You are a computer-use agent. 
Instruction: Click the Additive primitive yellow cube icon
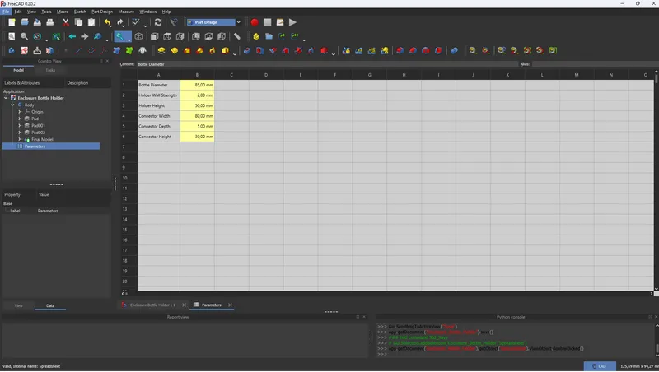(x=226, y=51)
